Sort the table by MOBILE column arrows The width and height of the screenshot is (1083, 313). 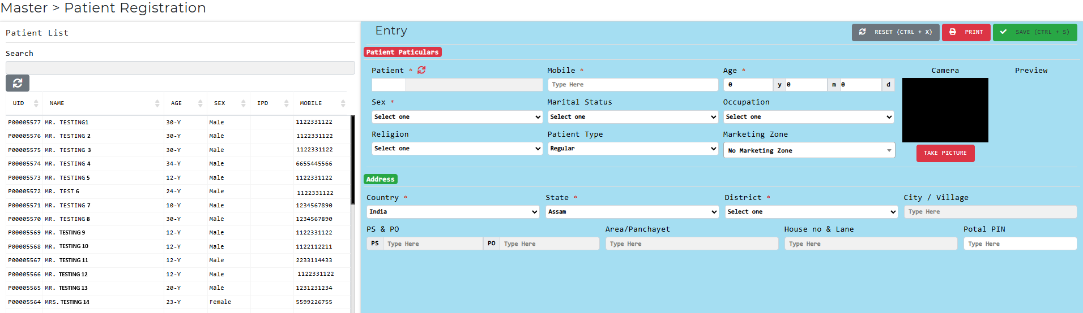tap(343, 103)
